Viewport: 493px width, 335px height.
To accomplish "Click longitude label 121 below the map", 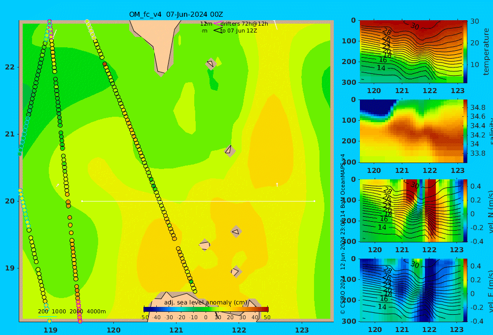I will pos(176,330).
